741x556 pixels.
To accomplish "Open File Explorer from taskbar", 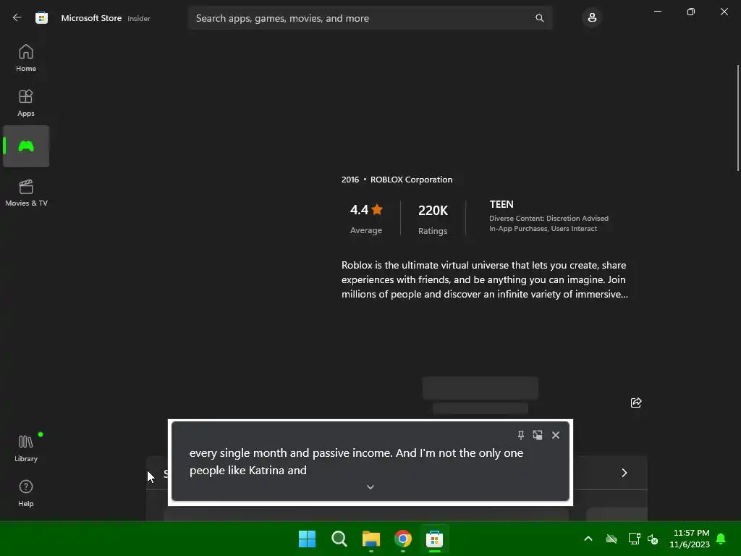I will tap(371, 539).
